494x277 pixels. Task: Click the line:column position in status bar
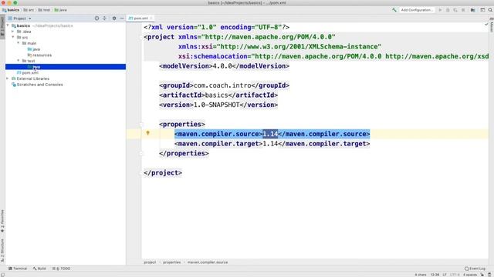[x=435, y=275]
